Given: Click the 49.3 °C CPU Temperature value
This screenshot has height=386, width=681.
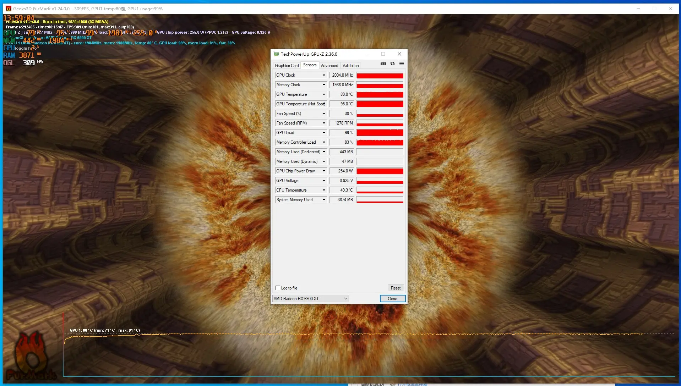Looking at the screenshot, I should (x=342, y=190).
